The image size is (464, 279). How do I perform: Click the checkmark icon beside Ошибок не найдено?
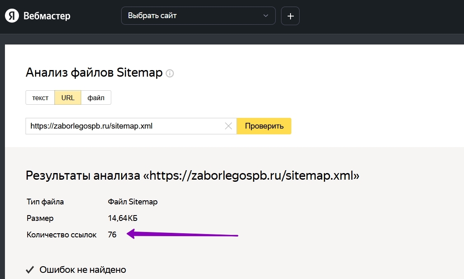[30, 270]
